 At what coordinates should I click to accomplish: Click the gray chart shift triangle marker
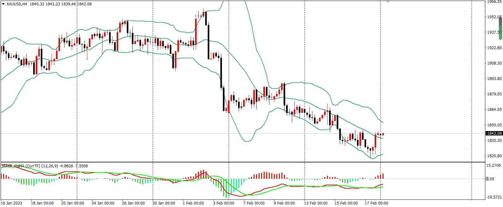coord(388,2)
